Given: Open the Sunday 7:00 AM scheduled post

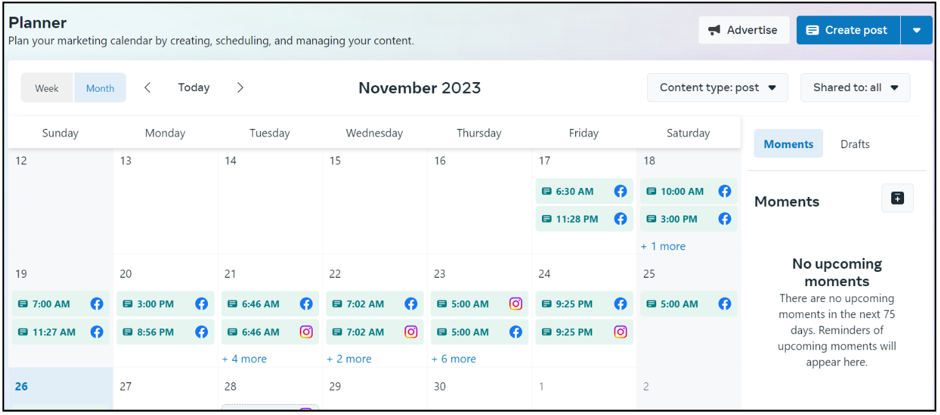Looking at the screenshot, I should (x=51, y=304).
